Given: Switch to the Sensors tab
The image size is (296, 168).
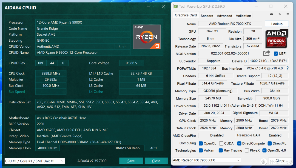Looking at the screenshot, I should (207, 16).
